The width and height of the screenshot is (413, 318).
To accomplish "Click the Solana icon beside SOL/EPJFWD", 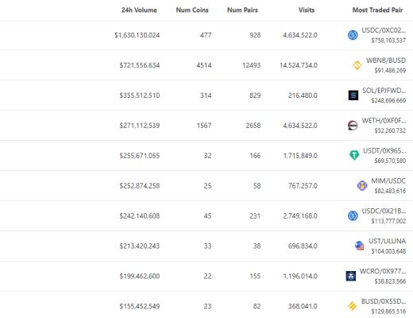I will 353,95.
